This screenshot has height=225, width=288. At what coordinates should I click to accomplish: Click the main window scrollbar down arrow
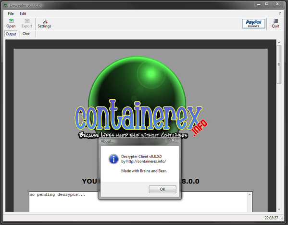(x=279, y=210)
